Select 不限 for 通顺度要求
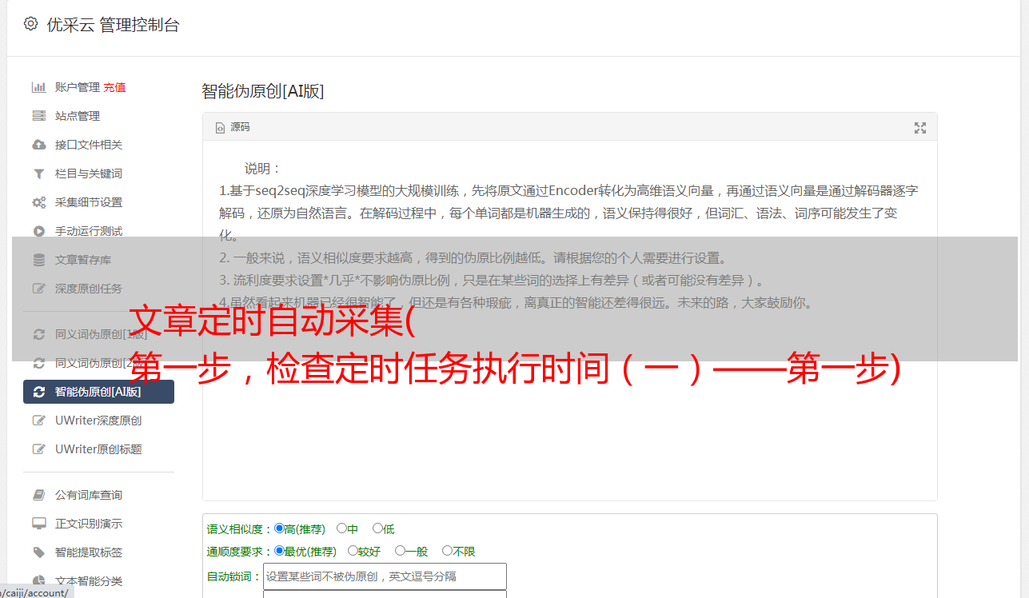This screenshot has width=1029, height=598. coord(447,551)
